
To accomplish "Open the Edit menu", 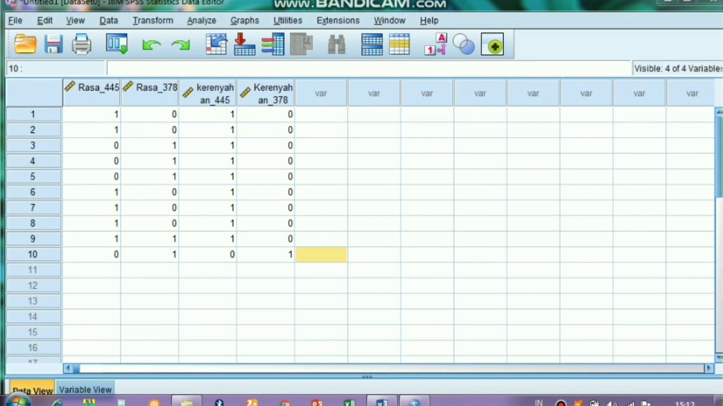I will pos(45,20).
